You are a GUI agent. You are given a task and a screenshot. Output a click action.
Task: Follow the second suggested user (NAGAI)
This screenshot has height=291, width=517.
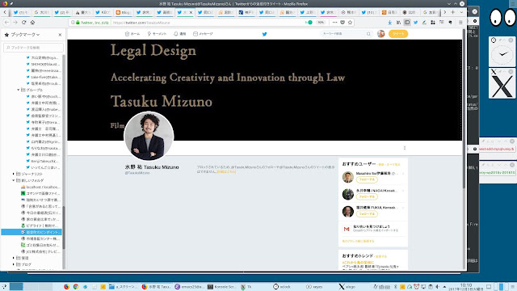click(367, 196)
